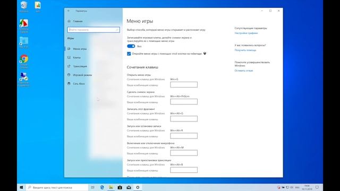Click the Сочетания клавиш heading

[x=142, y=67]
